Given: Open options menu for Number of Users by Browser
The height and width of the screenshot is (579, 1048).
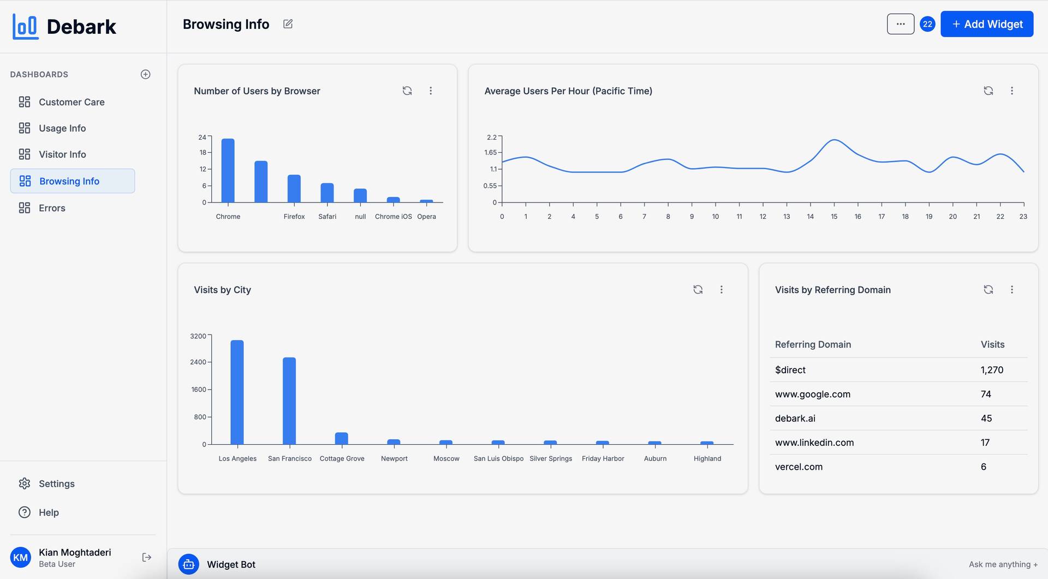Looking at the screenshot, I should click(x=431, y=91).
